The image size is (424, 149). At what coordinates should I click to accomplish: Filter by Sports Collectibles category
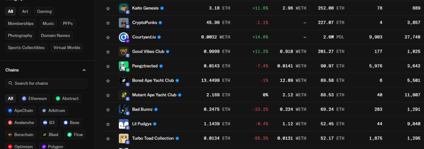(26, 48)
